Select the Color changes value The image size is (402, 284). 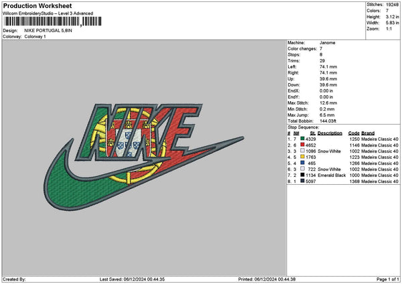pyautogui.click(x=321, y=49)
